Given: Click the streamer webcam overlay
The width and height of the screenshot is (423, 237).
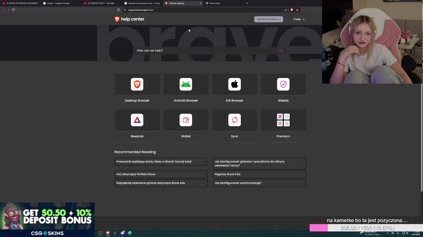Looking at the screenshot, I should pos(372,42).
